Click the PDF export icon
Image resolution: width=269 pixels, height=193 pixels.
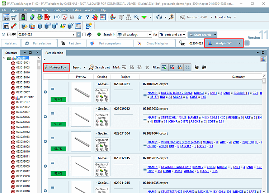[47, 17]
